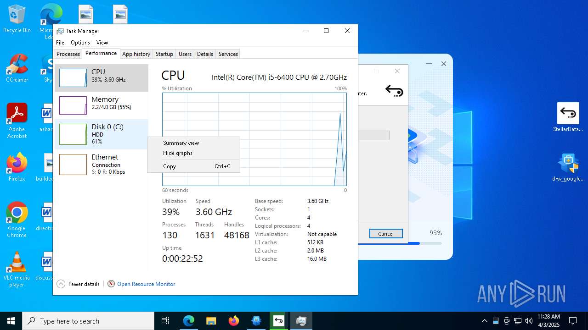Click the Performance tab

coord(101,53)
